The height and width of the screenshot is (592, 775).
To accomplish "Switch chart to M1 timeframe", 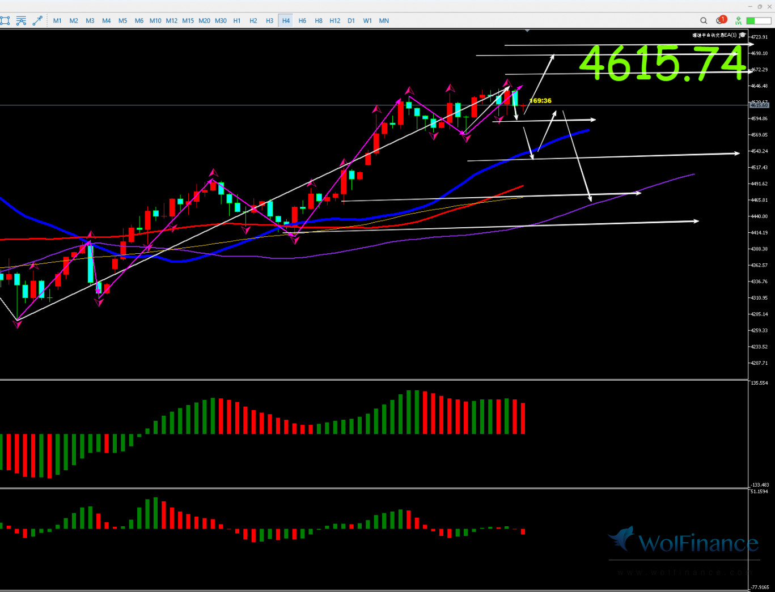I will click(57, 21).
